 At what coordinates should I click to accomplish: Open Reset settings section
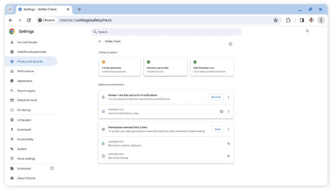(31, 158)
